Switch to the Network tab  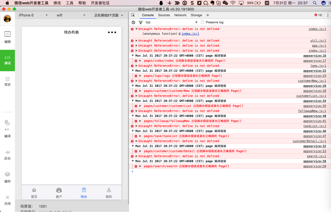180,15
